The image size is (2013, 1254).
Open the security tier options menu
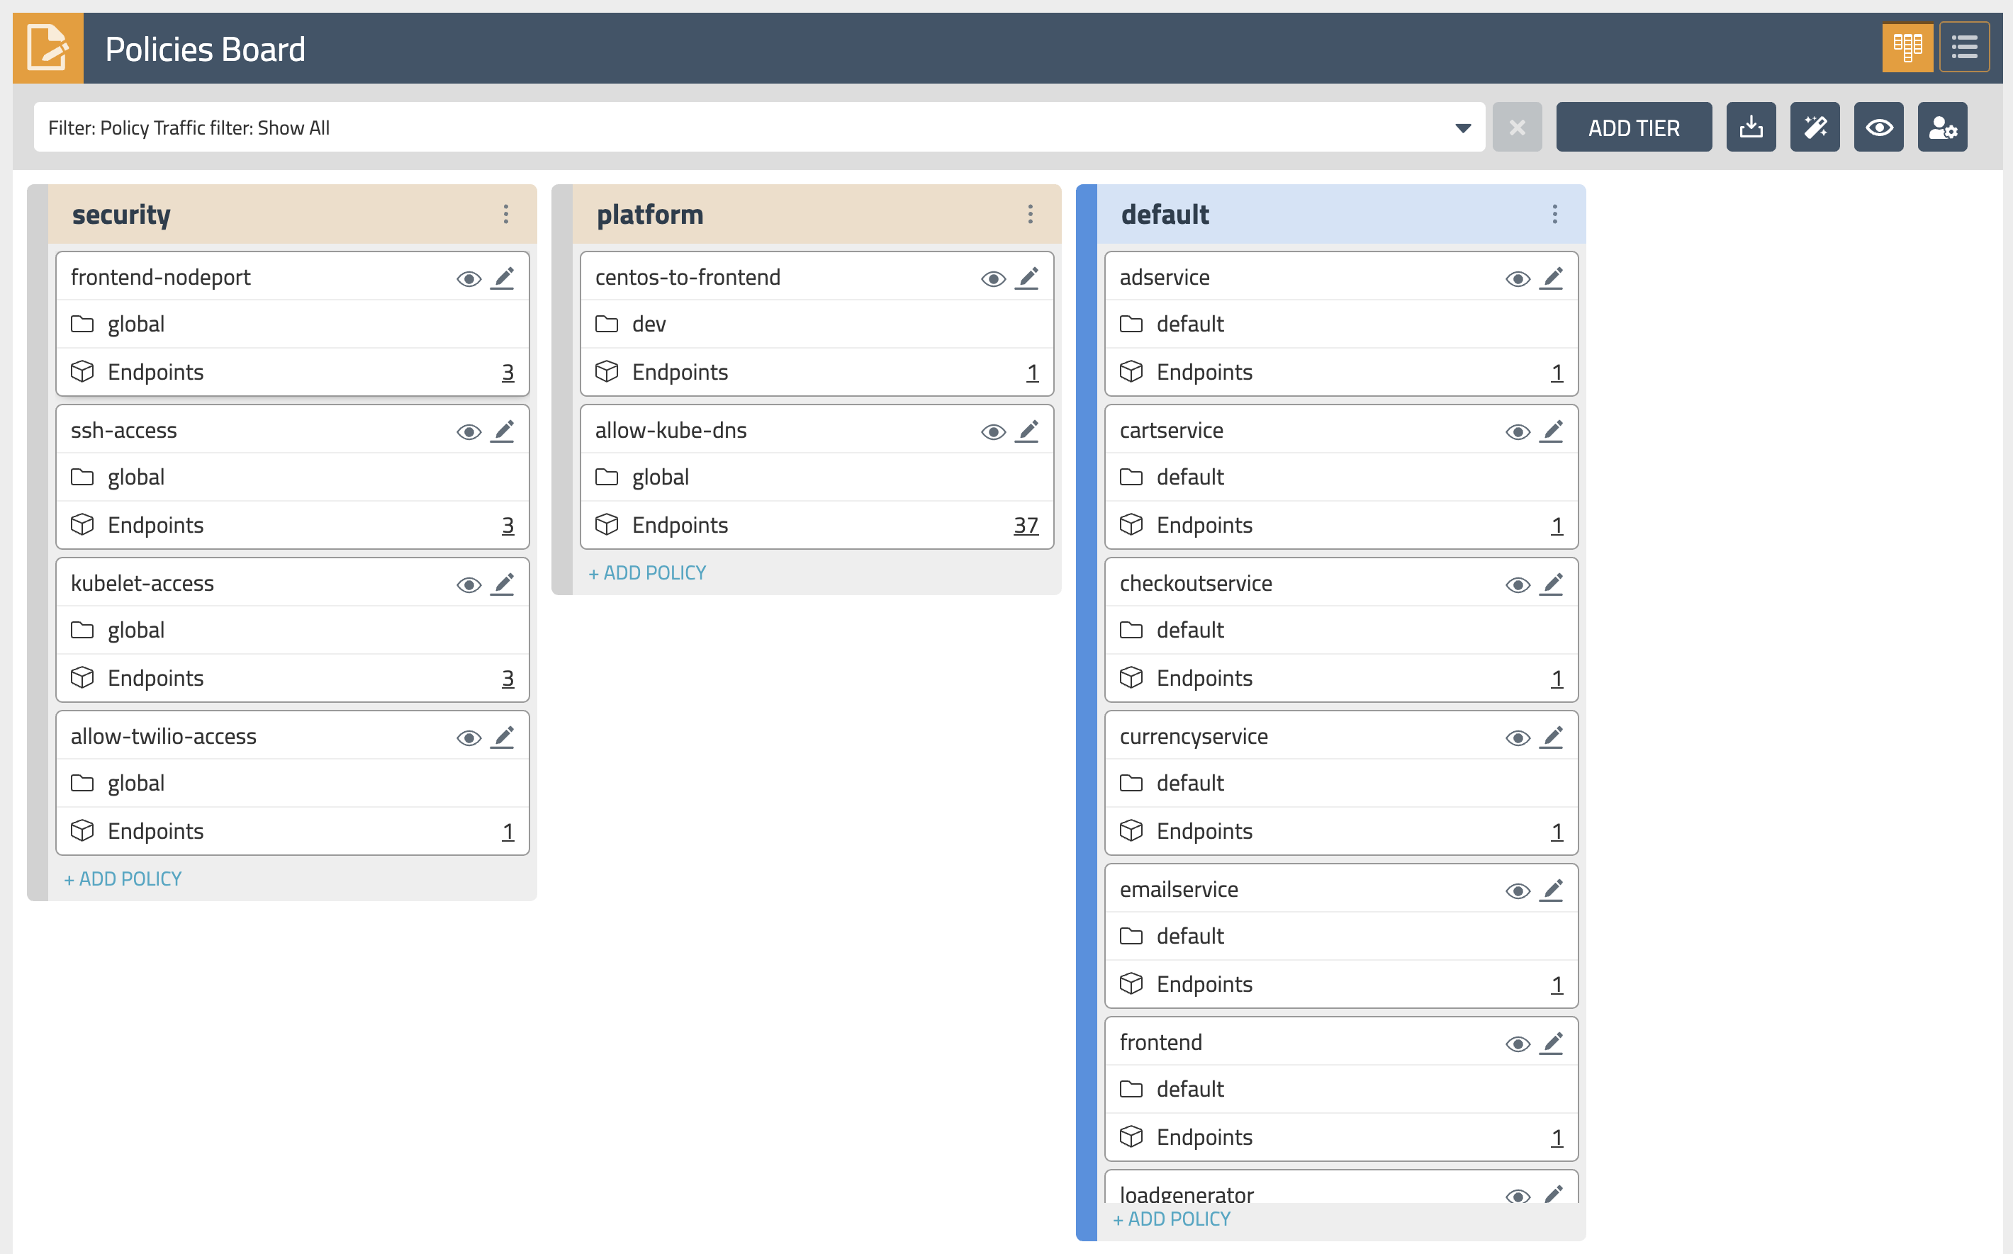505,214
